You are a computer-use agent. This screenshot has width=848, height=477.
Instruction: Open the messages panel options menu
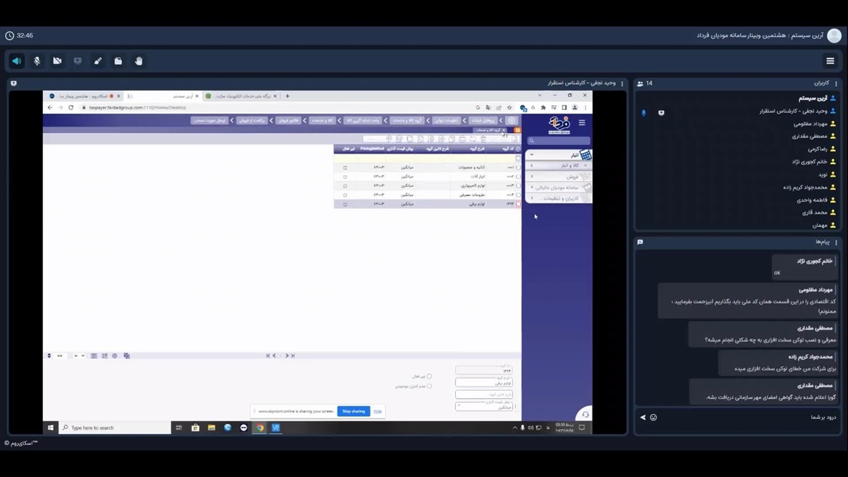click(836, 242)
